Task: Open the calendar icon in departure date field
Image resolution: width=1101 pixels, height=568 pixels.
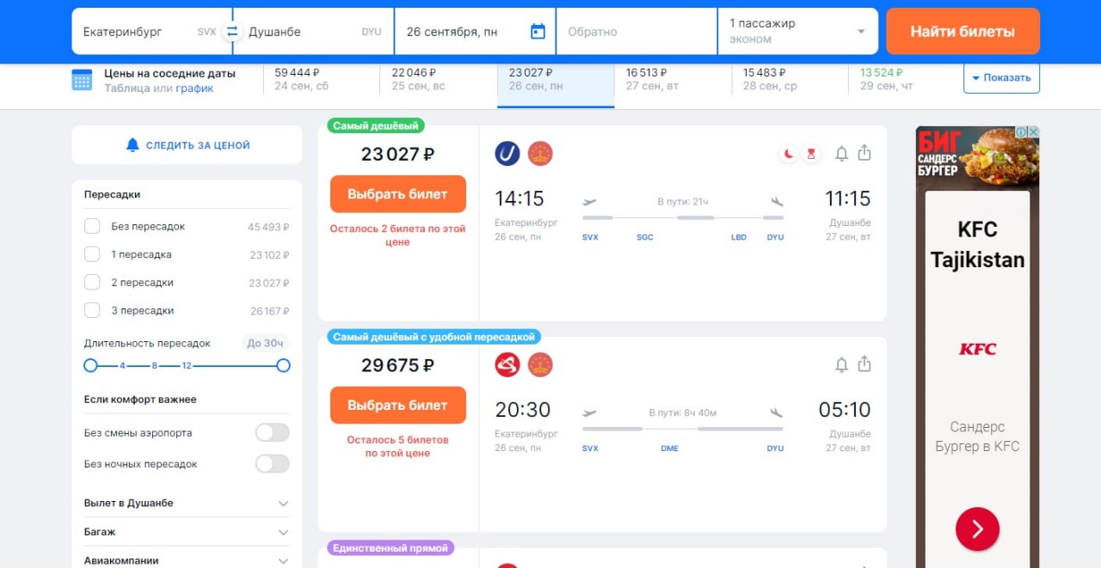Action: pos(538,32)
